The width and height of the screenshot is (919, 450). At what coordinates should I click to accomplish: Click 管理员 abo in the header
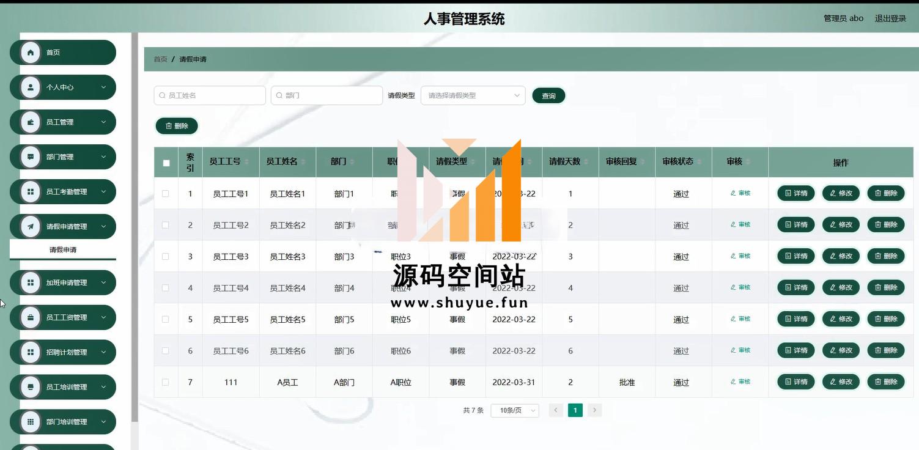[x=843, y=18]
